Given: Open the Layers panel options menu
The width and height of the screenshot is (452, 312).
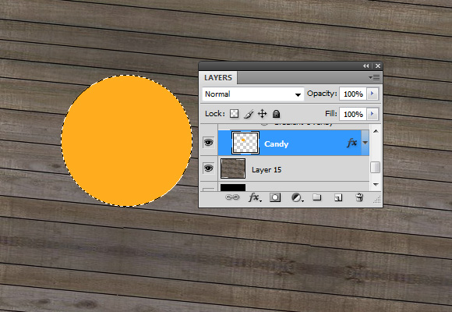Looking at the screenshot, I should pos(374,78).
